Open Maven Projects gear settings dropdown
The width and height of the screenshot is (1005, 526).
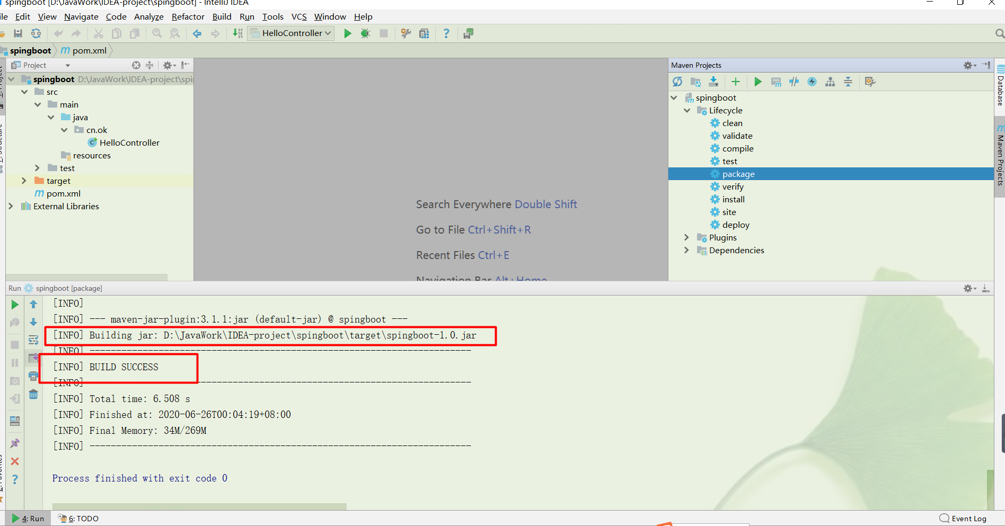(x=970, y=65)
